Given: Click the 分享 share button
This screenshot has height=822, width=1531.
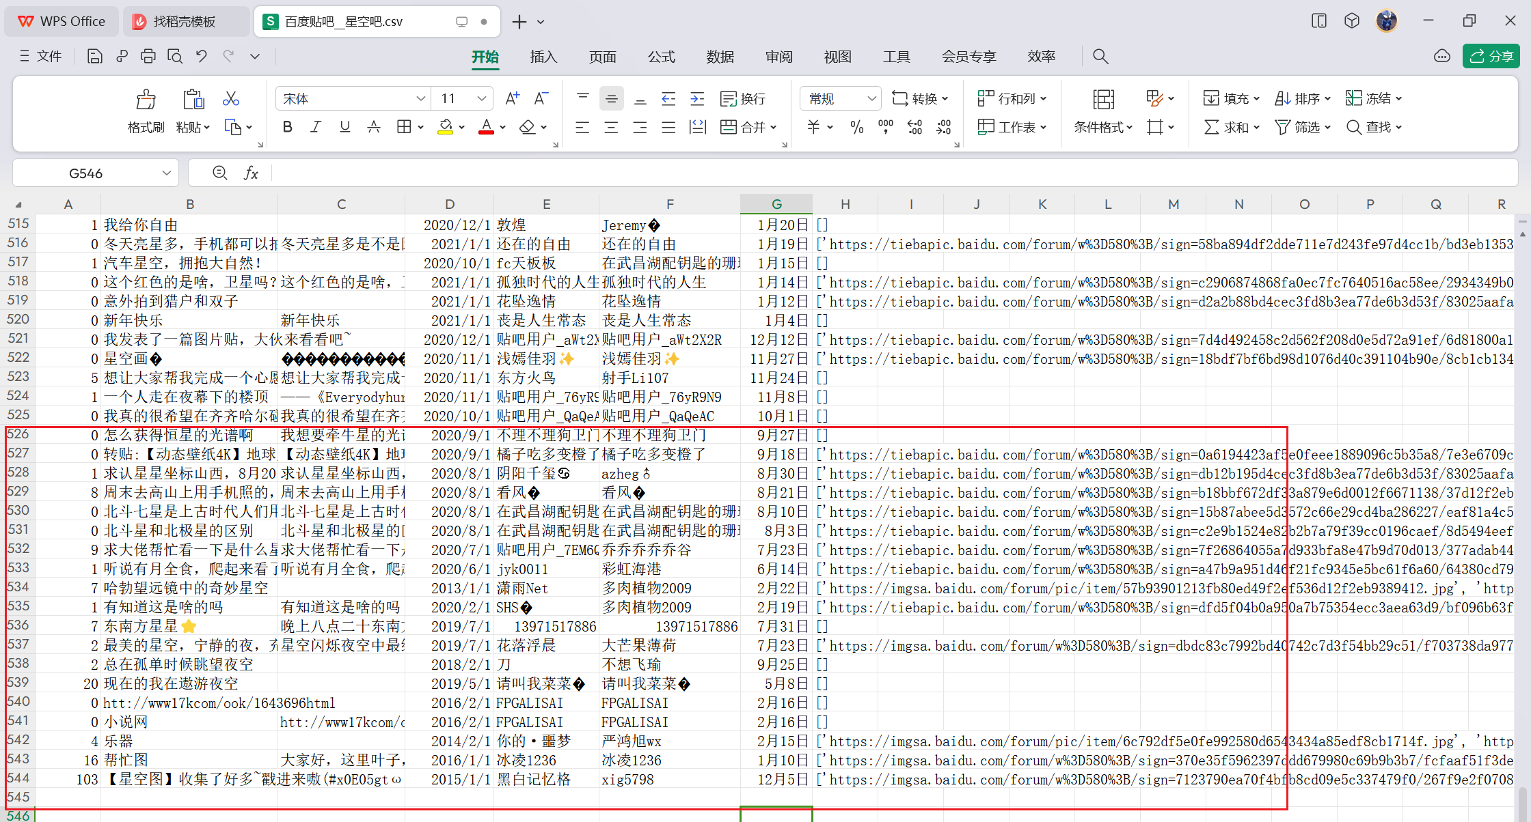Looking at the screenshot, I should [1491, 56].
